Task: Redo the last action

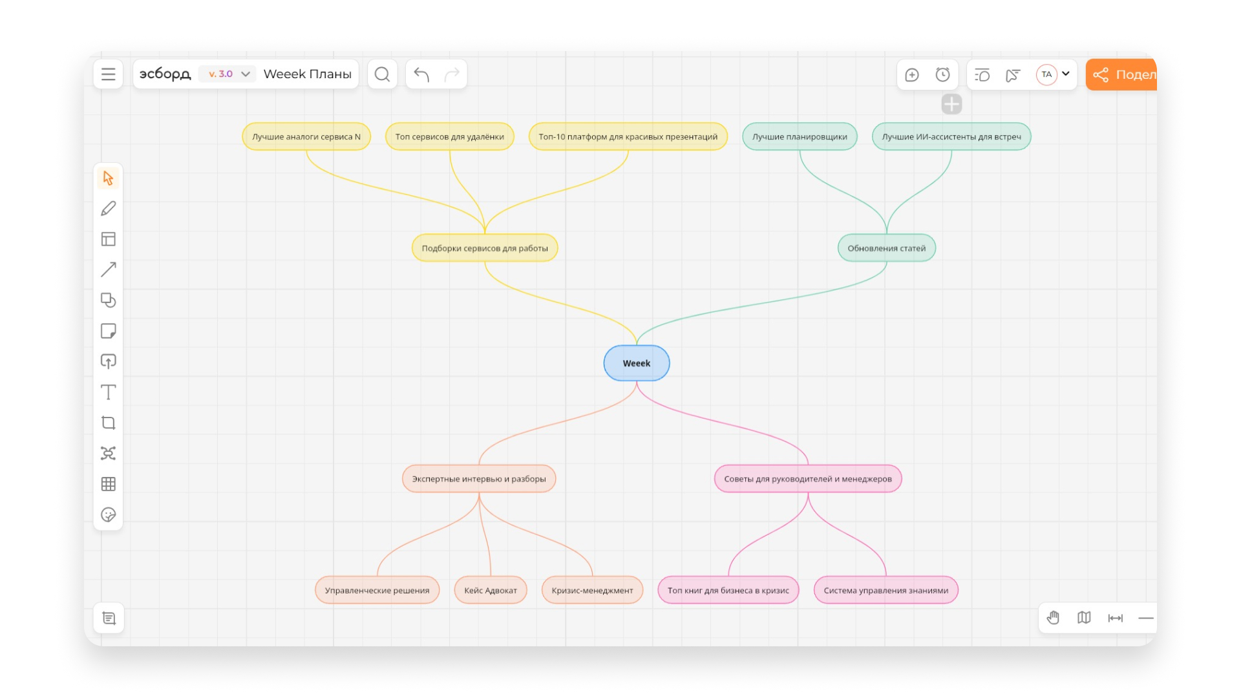Action: coord(452,74)
